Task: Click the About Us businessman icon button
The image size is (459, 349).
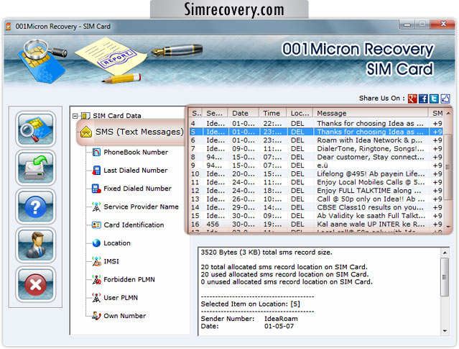Action: click(x=36, y=245)
